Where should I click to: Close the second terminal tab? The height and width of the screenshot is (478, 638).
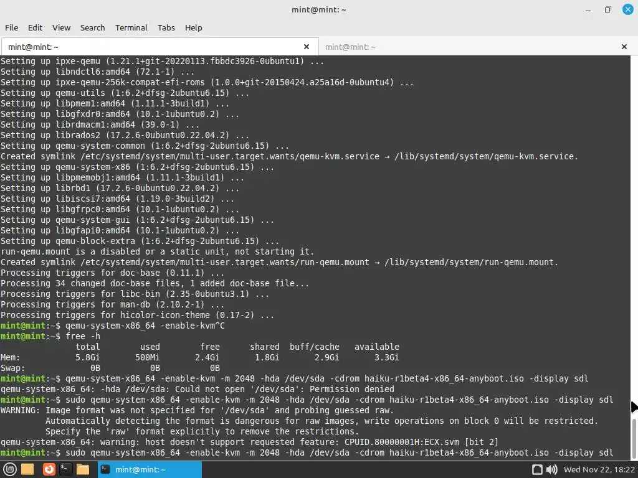tap(624, 47)
